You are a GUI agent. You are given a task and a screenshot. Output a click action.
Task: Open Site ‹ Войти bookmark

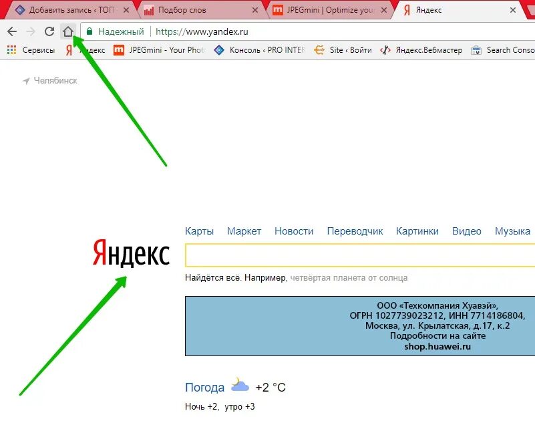point(343,50)
